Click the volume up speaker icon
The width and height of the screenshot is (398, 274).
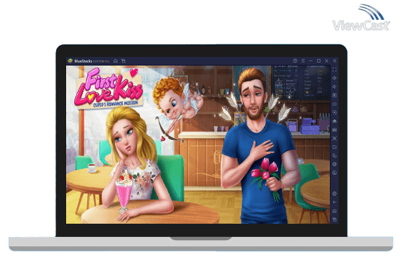335,78
